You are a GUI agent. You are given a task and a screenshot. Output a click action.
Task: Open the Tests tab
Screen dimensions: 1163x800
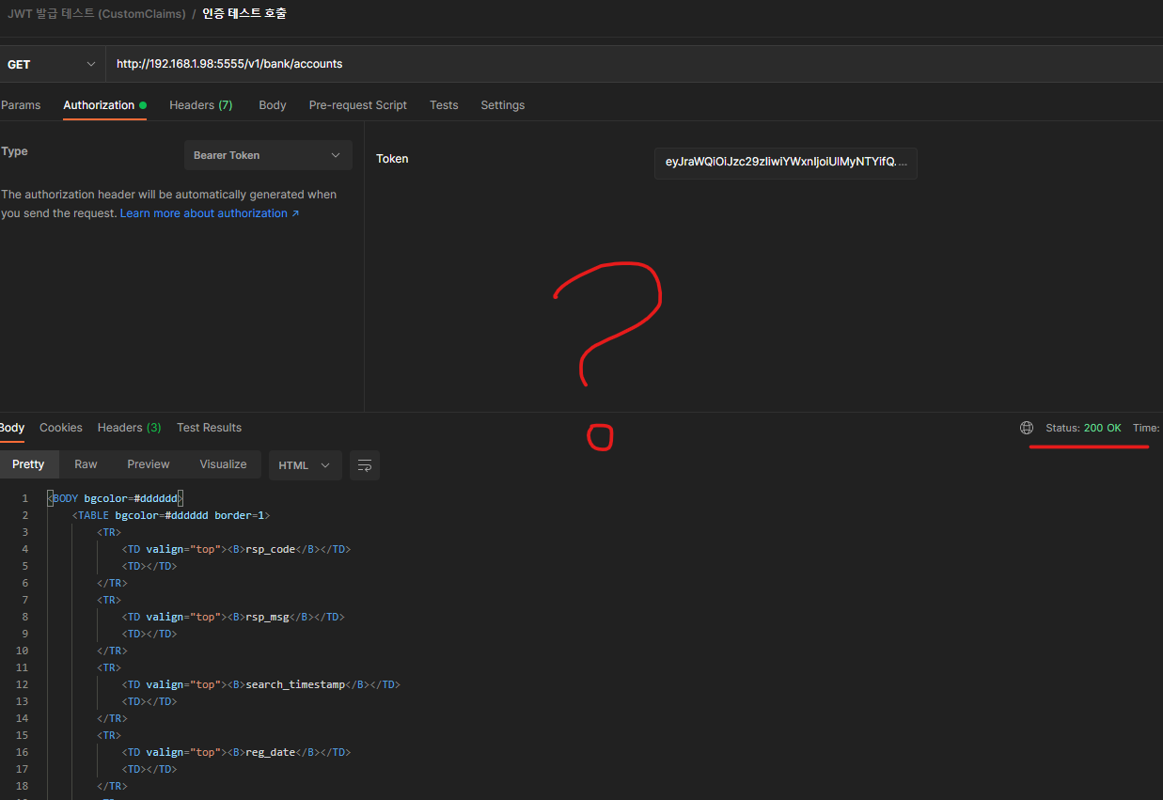coord(444,105)
